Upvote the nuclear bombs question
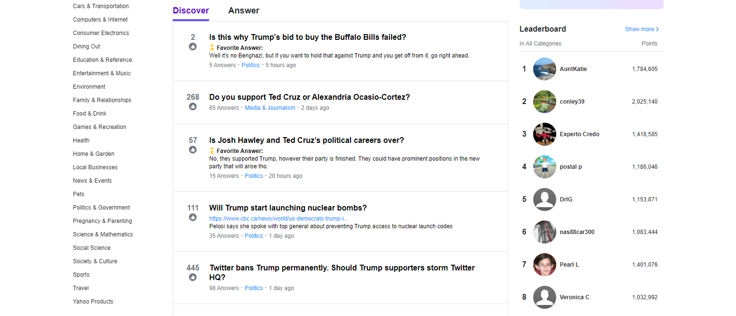736x316 pixels. pyautogui.click(x=193, y=217)
